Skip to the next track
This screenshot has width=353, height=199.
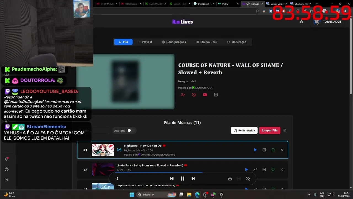(193, 179)
